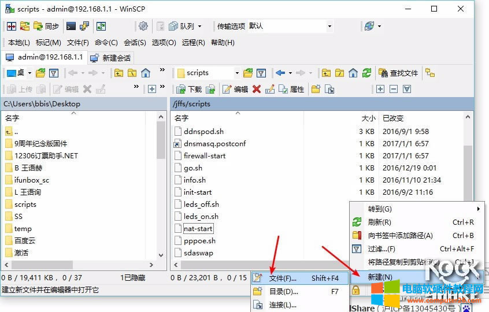Open the terminal console icon

71,26
